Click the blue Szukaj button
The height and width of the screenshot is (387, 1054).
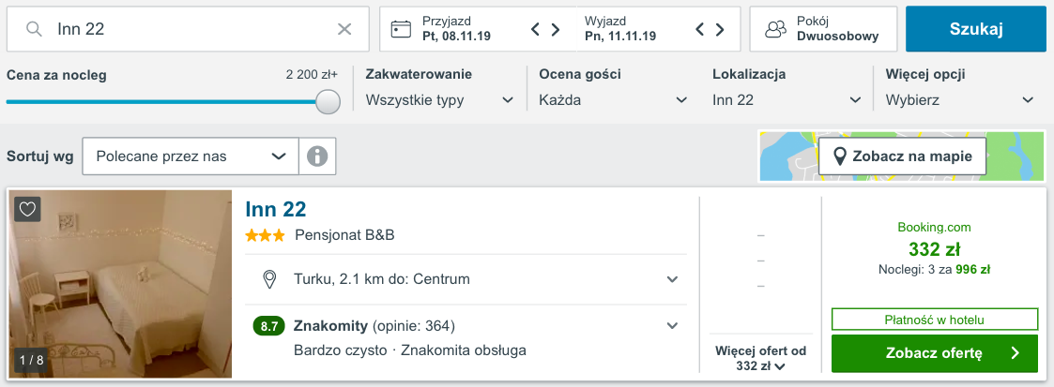pyautogui.click(x=975, y=29)
